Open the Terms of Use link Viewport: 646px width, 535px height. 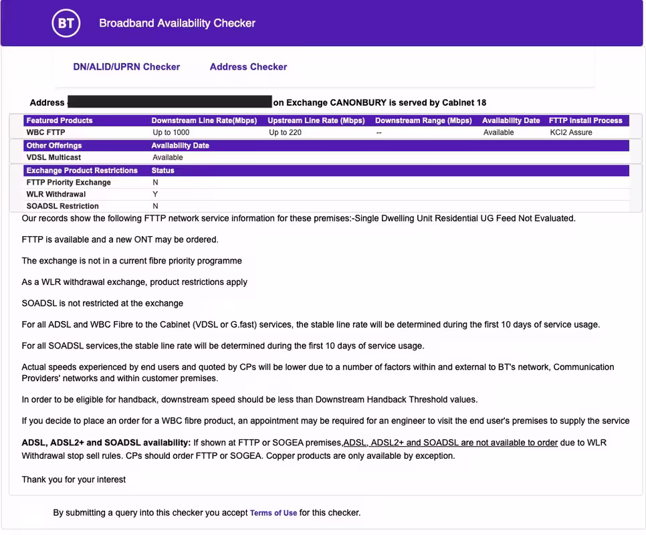(273, 513)
